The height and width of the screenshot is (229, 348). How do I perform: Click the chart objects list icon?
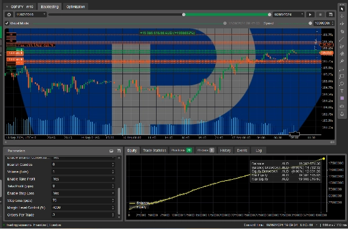[x=342, y=106]
